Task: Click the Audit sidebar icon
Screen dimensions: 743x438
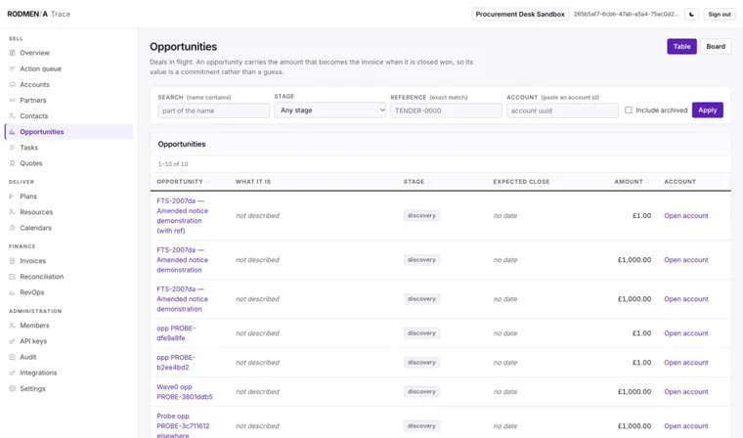Action: (13, 357)
